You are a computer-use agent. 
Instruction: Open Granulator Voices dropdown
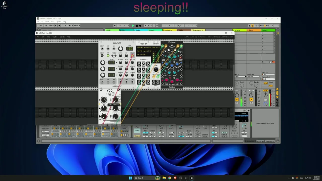tap(244, 136)
